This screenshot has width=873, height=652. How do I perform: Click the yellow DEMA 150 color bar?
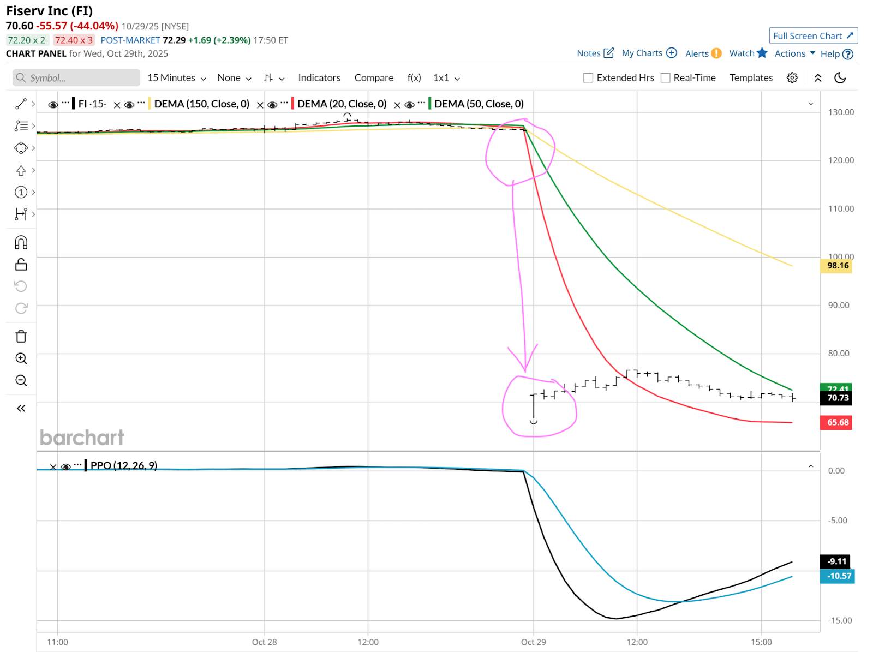[150, 104]
